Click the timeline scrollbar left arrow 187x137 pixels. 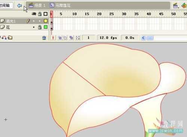click(143, 38)
